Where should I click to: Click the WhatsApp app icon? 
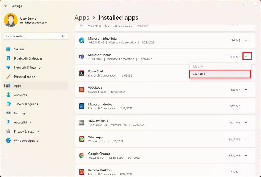(82, 139)
